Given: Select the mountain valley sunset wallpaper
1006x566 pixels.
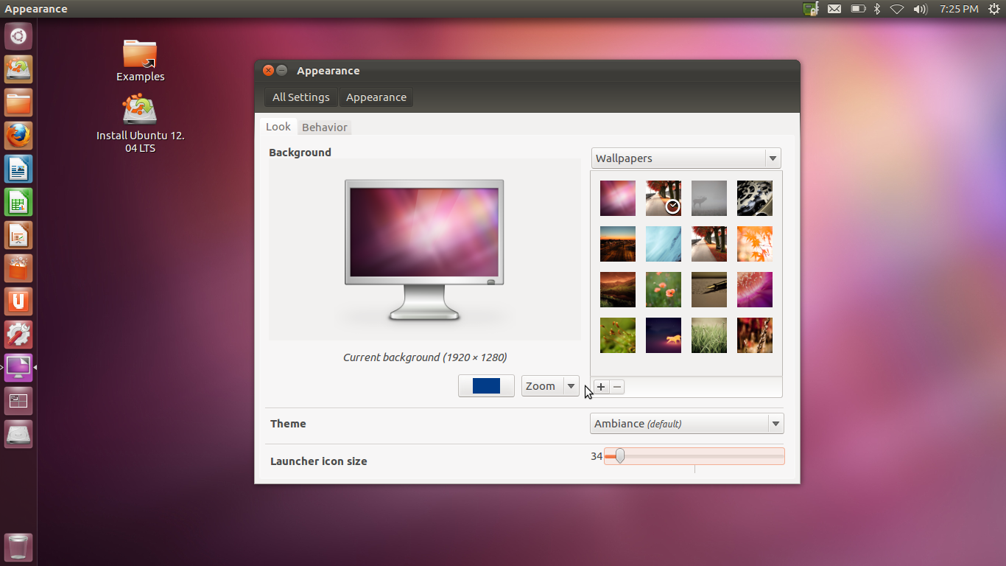Looking at the screenshot, I should pos(618,290).
